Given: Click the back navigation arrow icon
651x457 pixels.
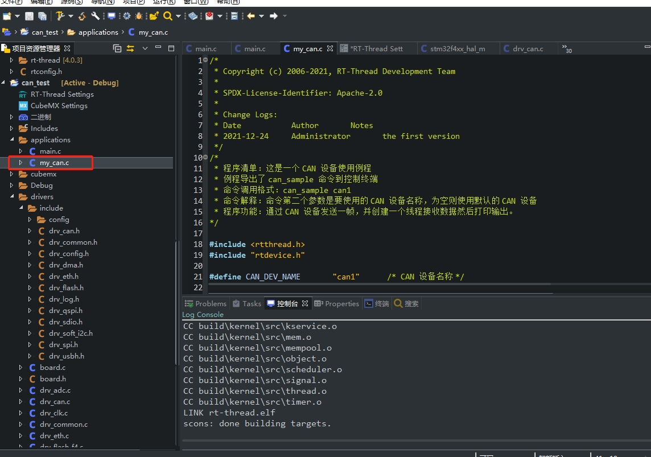Looking at the screenshot, I should (x=251, y=16).
